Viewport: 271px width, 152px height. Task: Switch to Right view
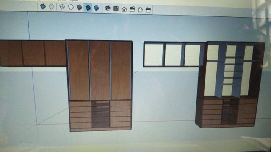[132, 9]
